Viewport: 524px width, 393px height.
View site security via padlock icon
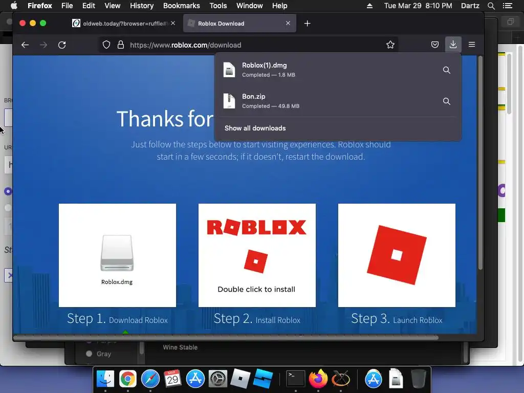[x=121, y=45]
